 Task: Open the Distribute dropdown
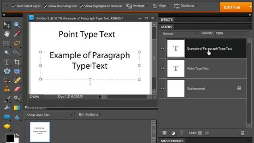click(185, 6)
